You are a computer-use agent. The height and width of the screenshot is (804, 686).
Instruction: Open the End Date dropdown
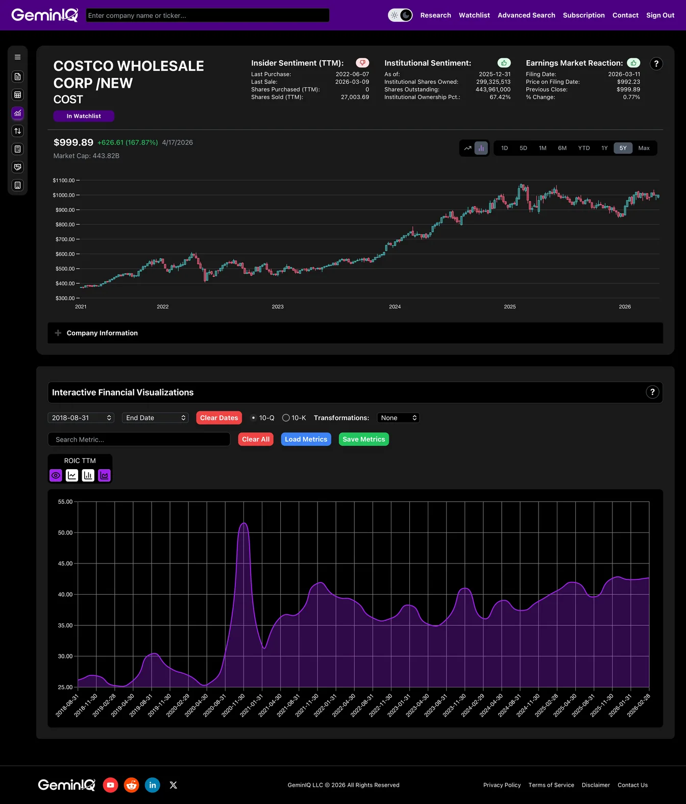155,418
